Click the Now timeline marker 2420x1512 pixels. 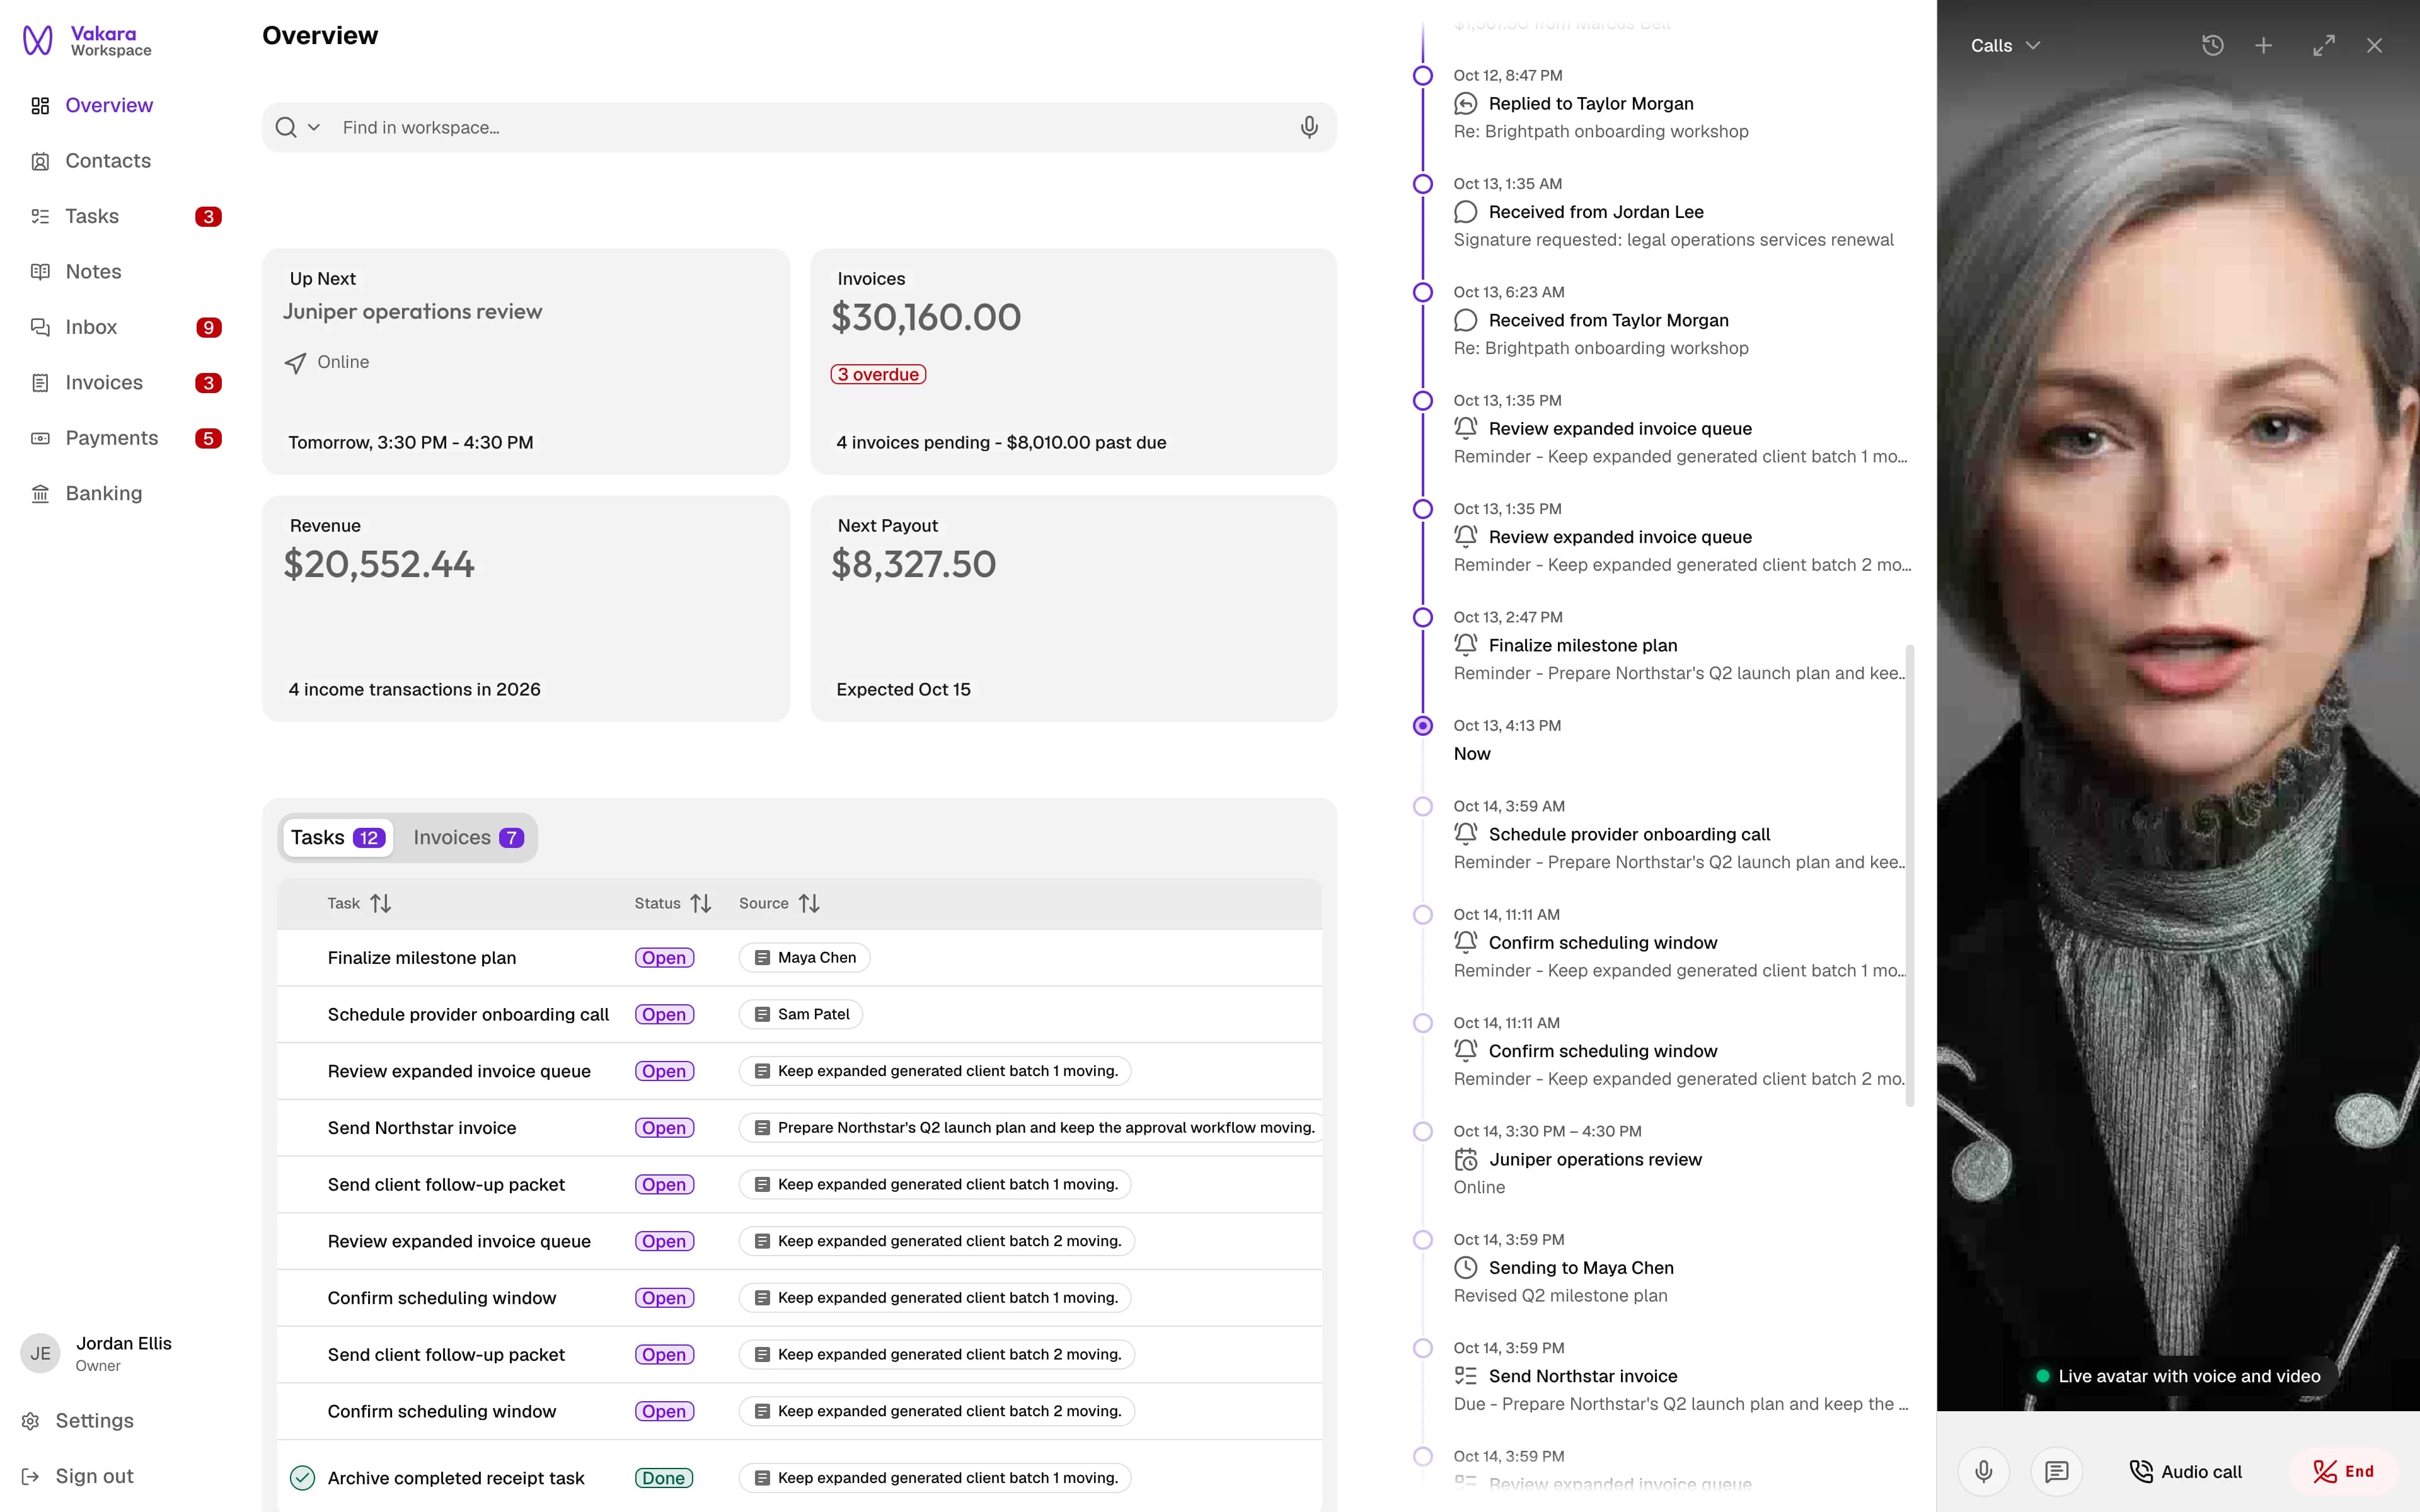click(x=1422, y=725)
